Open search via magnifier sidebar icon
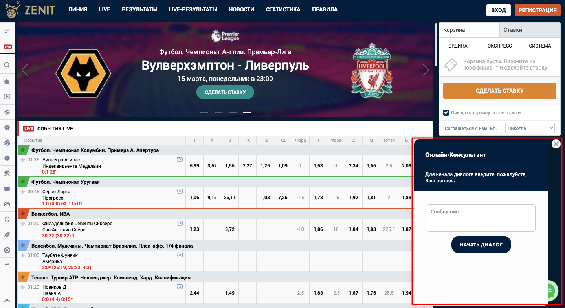The height and width of the screenshot is (308, 565). point(7,65)
